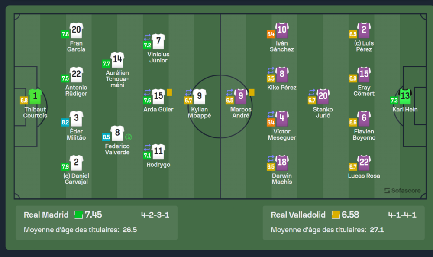This screenshot has width=433, height=257.
Task: Select Federico Valverde's number 8 shirt
Action: coord(117,133)
